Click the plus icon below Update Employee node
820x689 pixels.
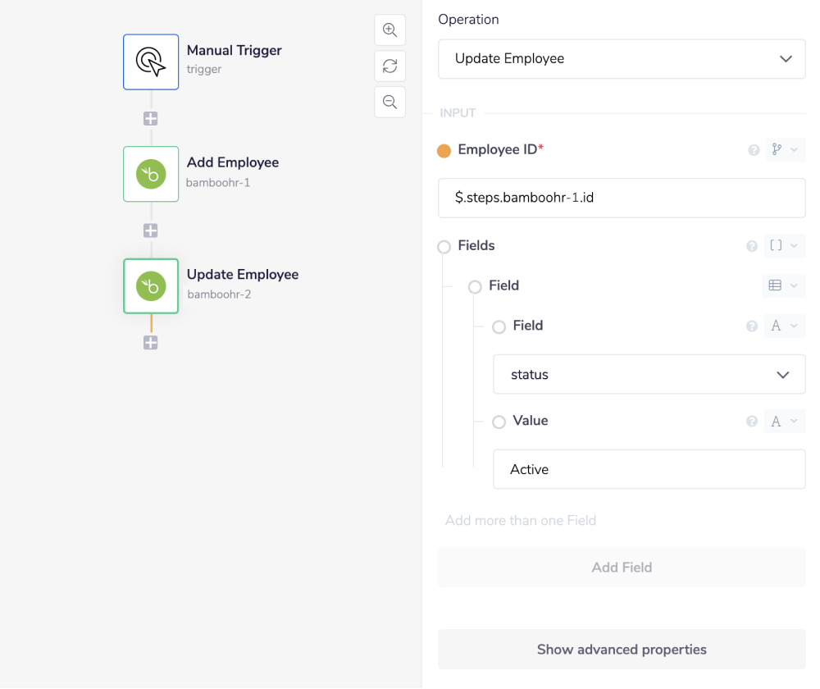click(x=151, y=343)
